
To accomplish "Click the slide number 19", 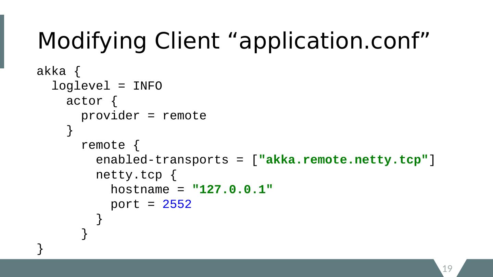I will [x=447, y=269].
